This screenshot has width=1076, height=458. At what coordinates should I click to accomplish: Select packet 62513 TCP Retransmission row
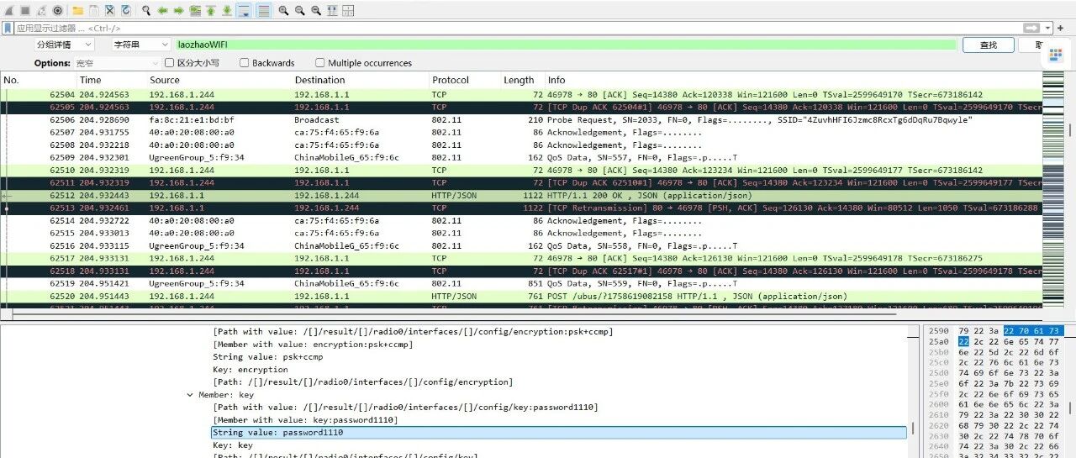pyautogui.click(x=521, y=208)
